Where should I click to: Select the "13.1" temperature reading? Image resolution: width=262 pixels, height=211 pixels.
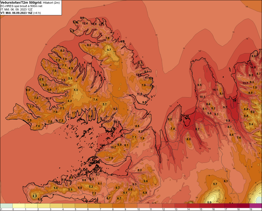(x=101, y=25)
